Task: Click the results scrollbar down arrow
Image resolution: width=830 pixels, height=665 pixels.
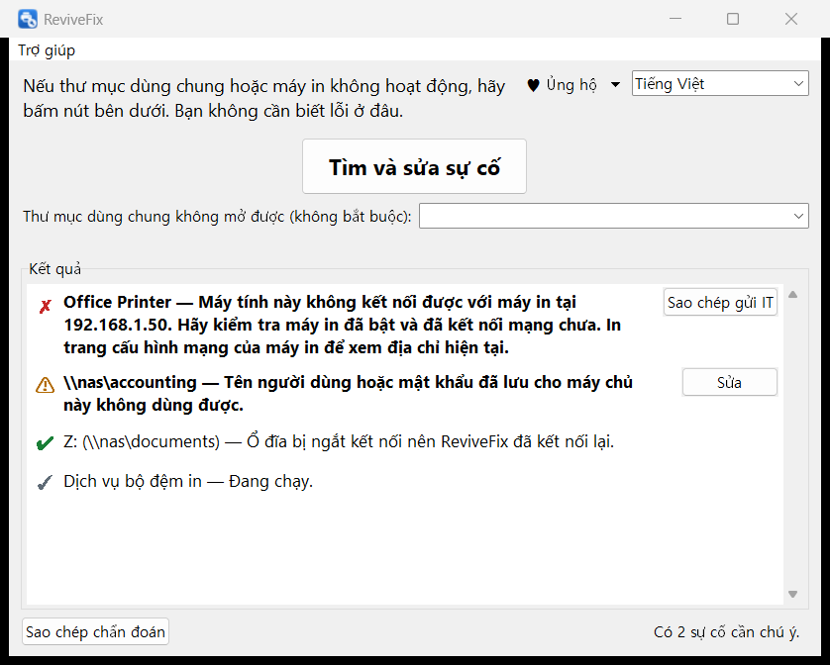Action: [792, 594]
